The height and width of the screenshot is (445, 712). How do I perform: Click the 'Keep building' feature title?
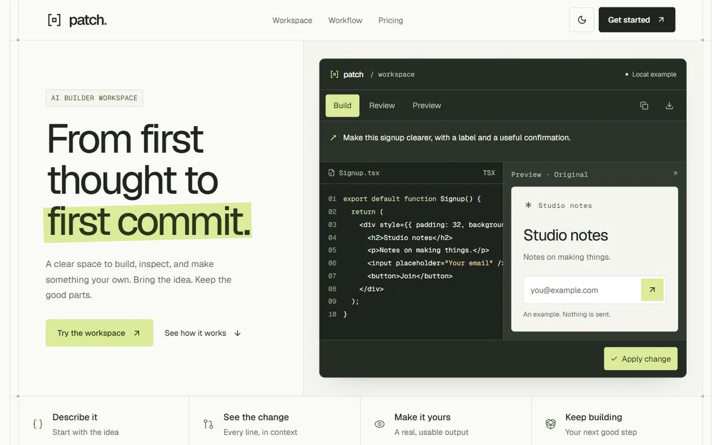click(594, 417)
